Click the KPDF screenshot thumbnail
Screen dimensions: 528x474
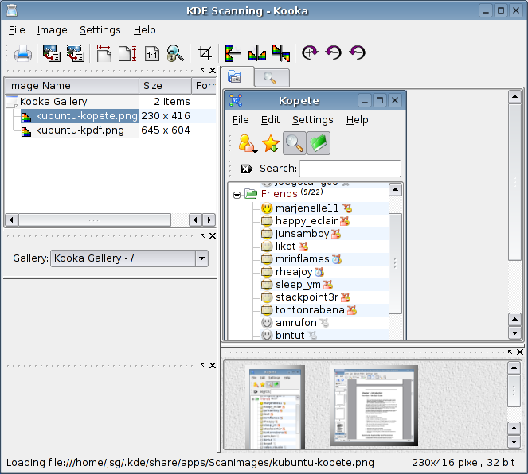coord(374,406)
